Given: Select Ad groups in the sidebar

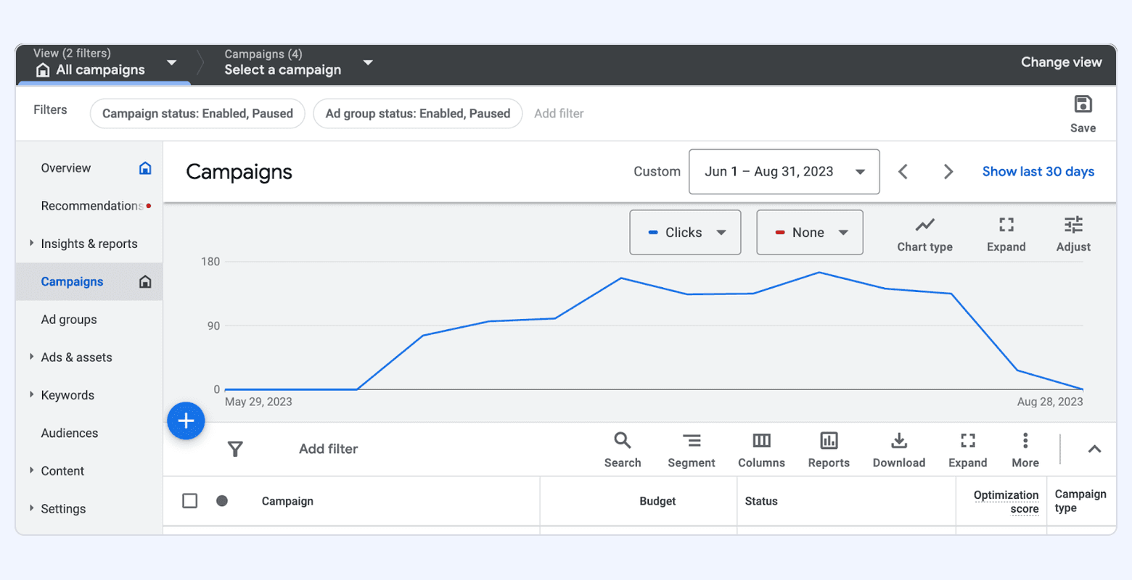Looking at the screenshot, I should coord(69,319).
